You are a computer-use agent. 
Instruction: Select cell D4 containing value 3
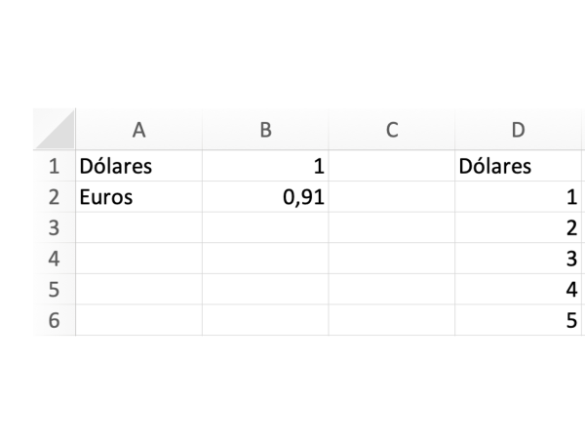(x=518, y=259)
